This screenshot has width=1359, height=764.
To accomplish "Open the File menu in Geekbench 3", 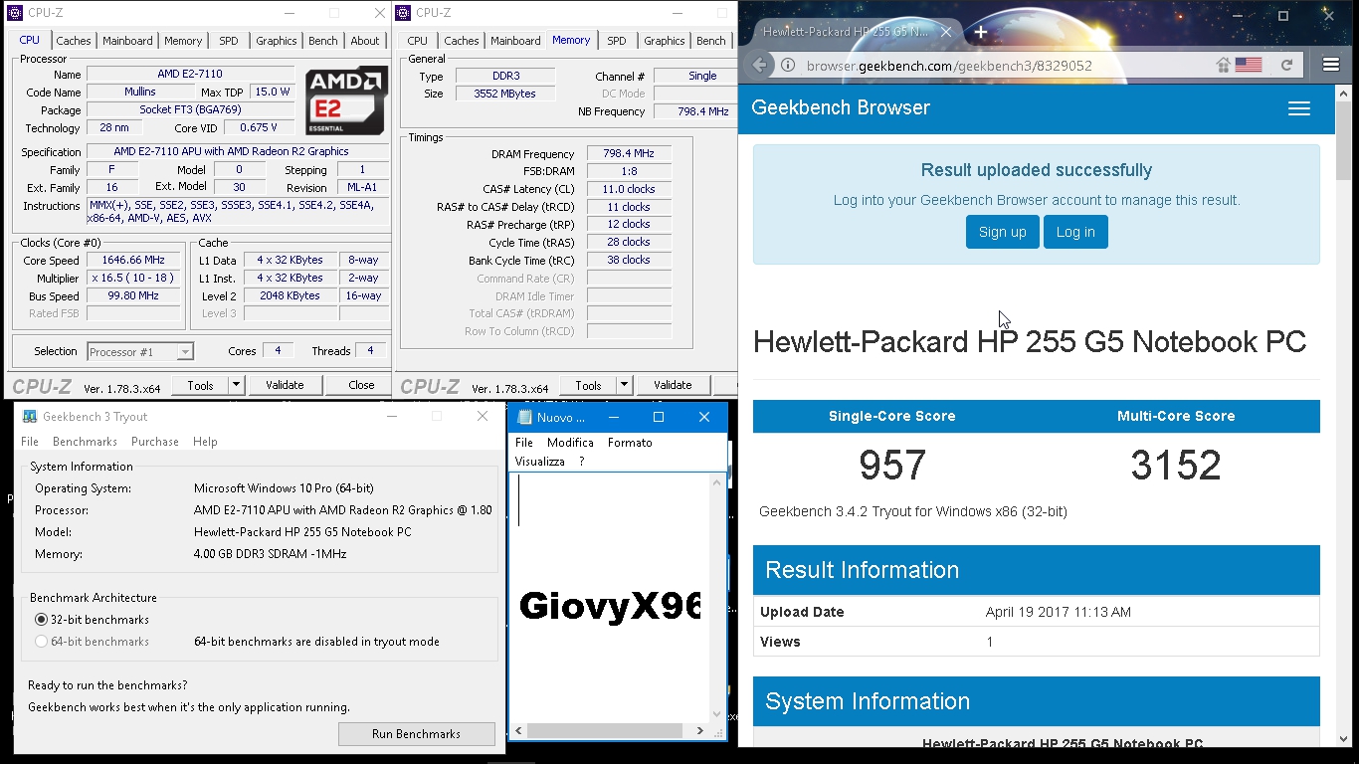I will click(30, 442).
